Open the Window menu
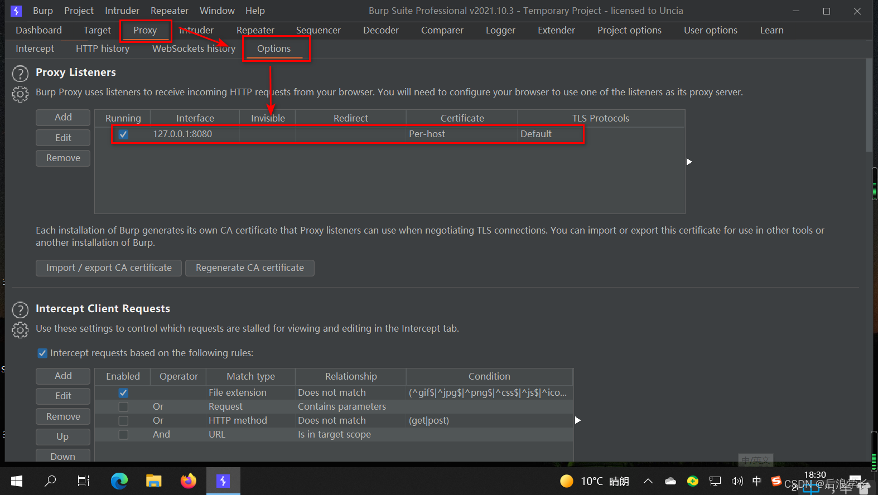Viewport: 878px width, 495px height. click(x=217, y=11)
